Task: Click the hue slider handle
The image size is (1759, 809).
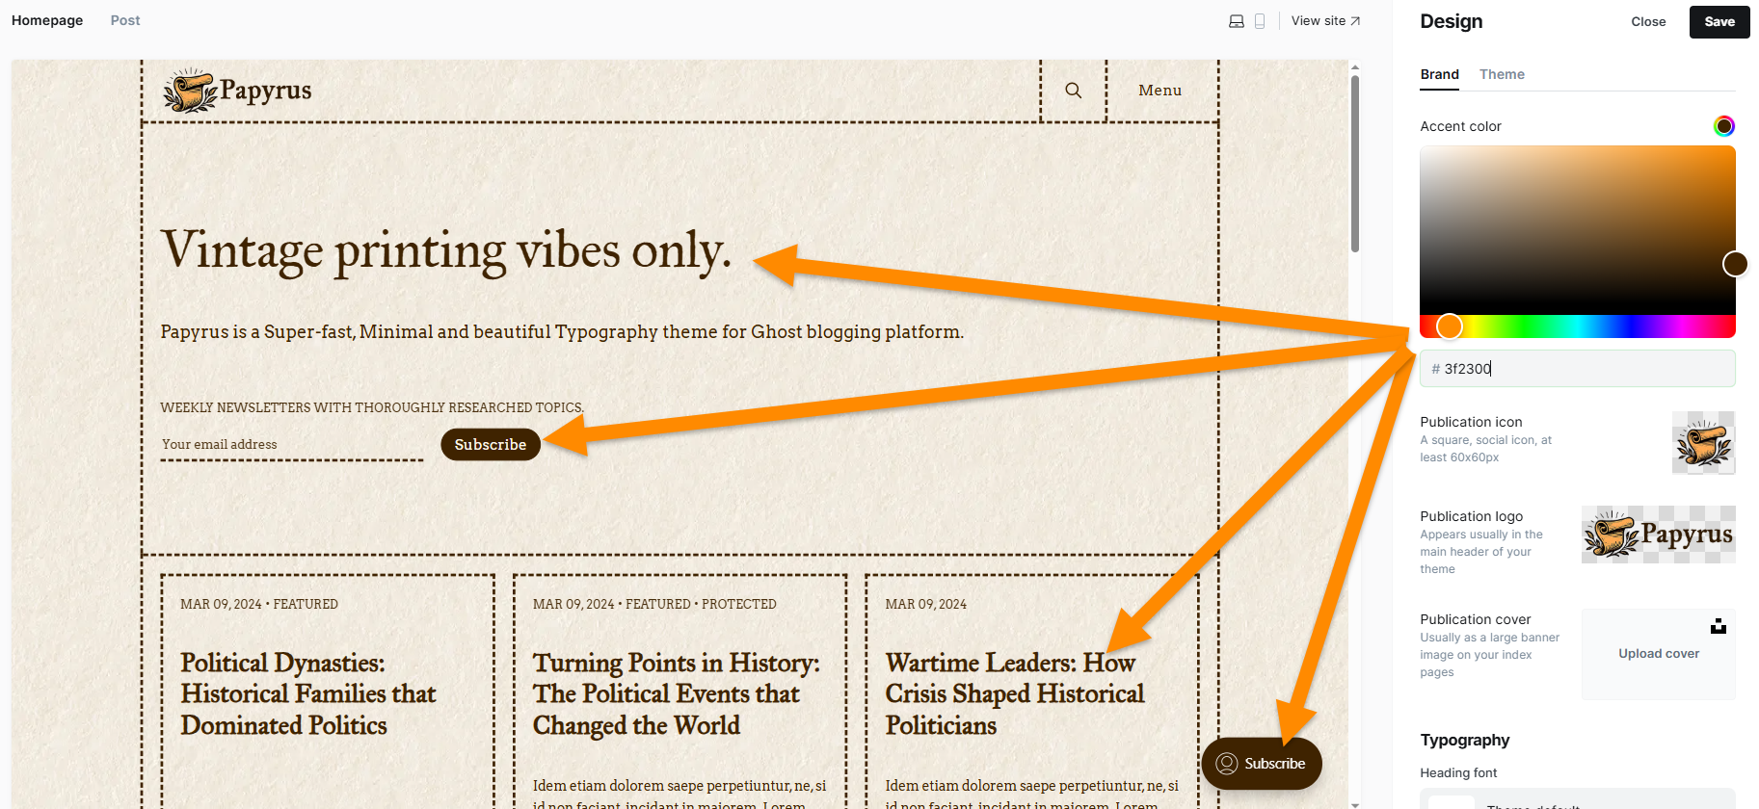Action: coord(1450,326)
